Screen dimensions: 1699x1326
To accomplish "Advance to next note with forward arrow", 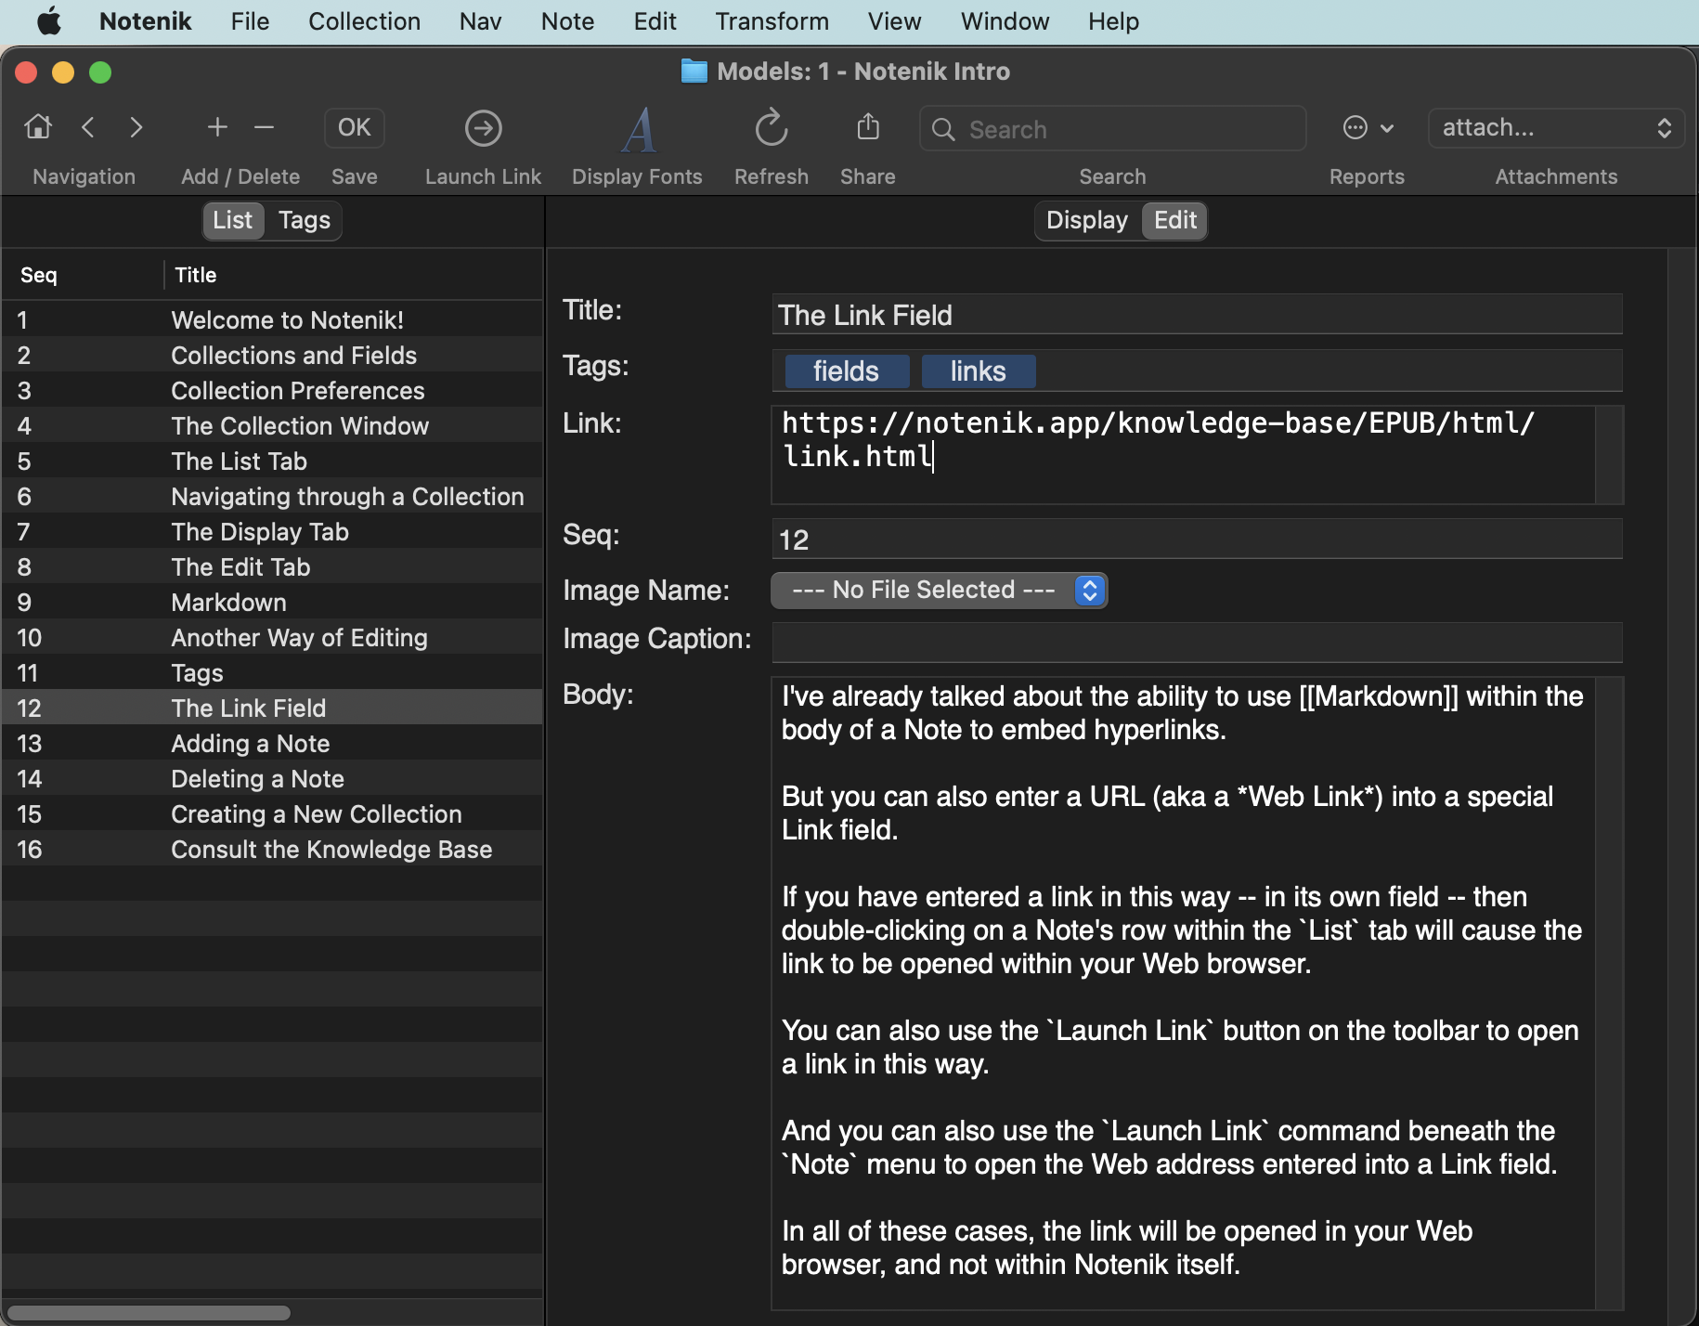I will 136,127.
